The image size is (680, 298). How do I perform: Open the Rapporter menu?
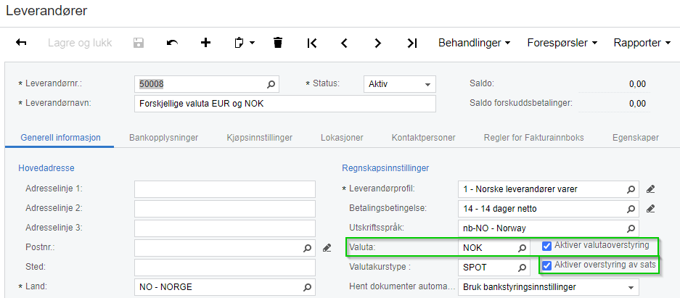(x=642, y=43)
